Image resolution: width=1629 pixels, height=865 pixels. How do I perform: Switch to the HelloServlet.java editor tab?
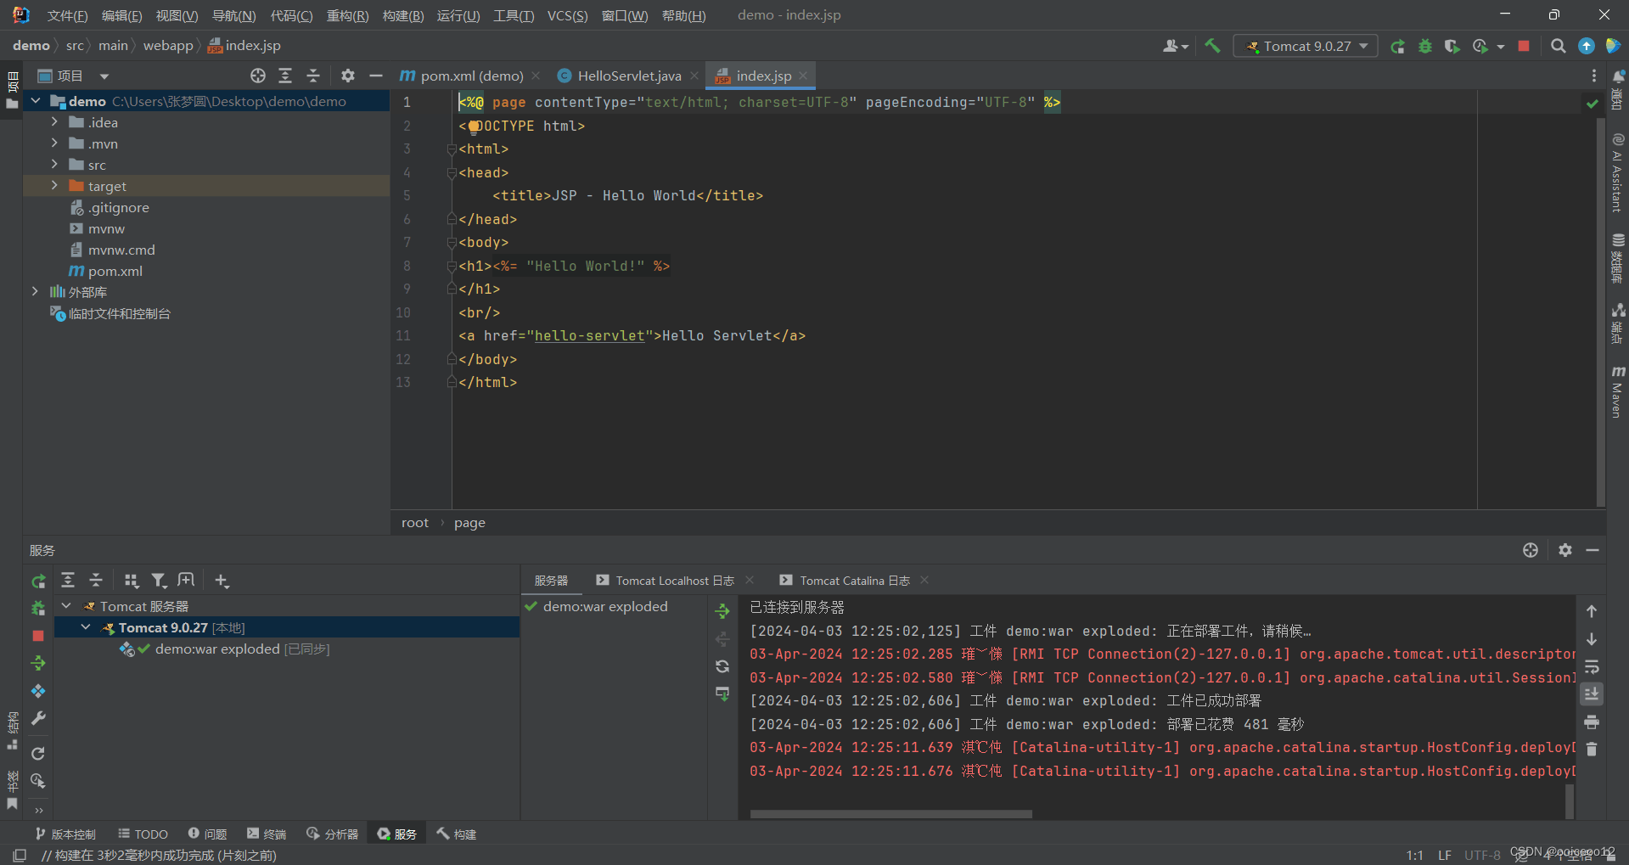pos(628,76)
